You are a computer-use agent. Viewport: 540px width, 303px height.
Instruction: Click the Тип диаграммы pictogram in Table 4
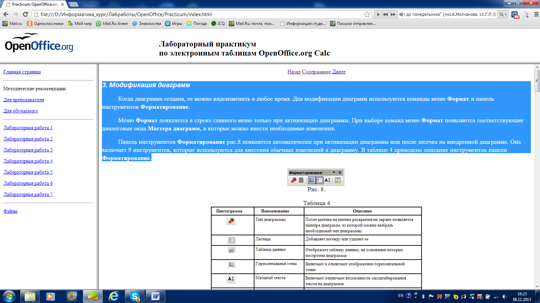click(231, 221)
